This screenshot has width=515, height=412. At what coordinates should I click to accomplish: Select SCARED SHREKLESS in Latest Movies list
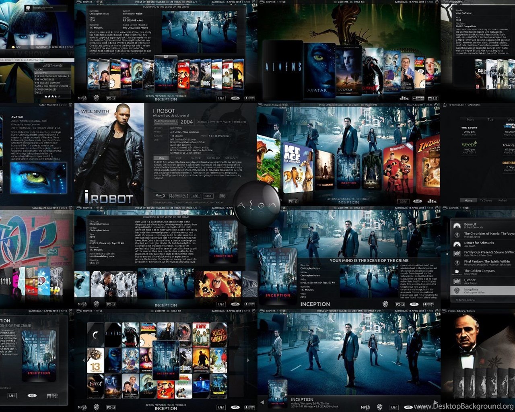point(52,89)
